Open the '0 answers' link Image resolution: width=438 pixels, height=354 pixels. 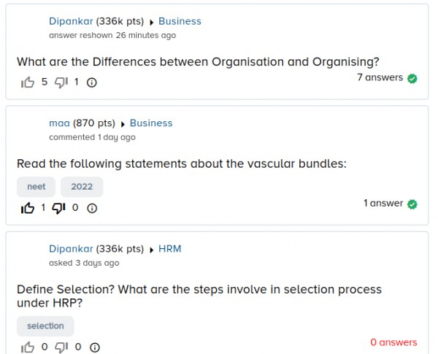click(393, 342)
